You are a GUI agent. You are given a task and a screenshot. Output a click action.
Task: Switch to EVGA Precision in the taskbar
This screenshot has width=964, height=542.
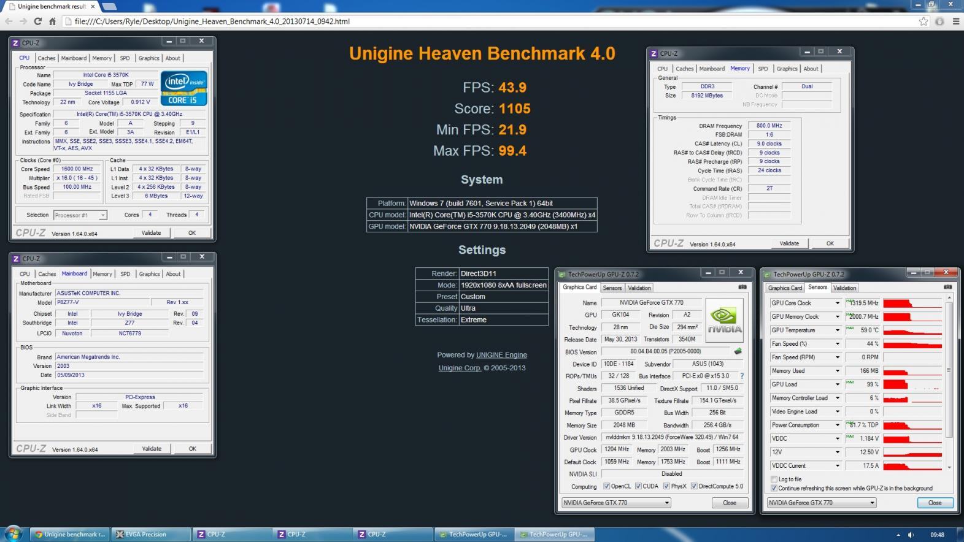(x=150, y=534)
